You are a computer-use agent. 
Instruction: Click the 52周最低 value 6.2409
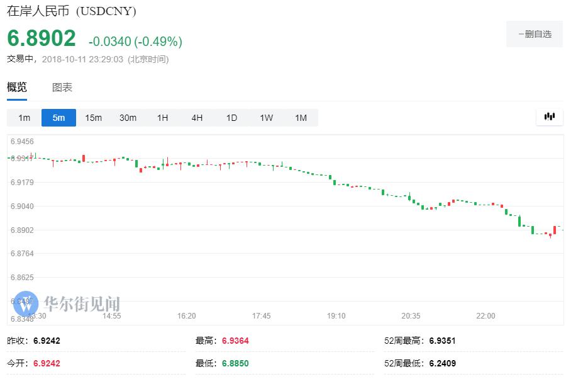(442, 363)
